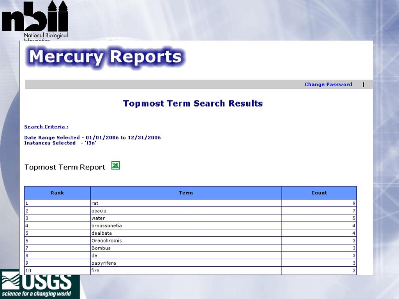
Task: Click the 'Date Range Selected' text line
Action: [x=92, y=137]
